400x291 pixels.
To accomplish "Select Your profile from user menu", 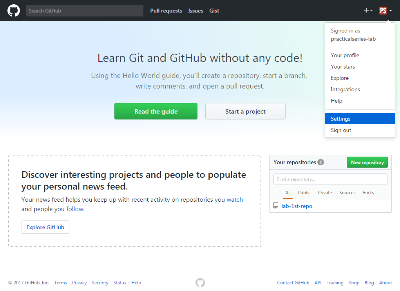I will 360,55.
